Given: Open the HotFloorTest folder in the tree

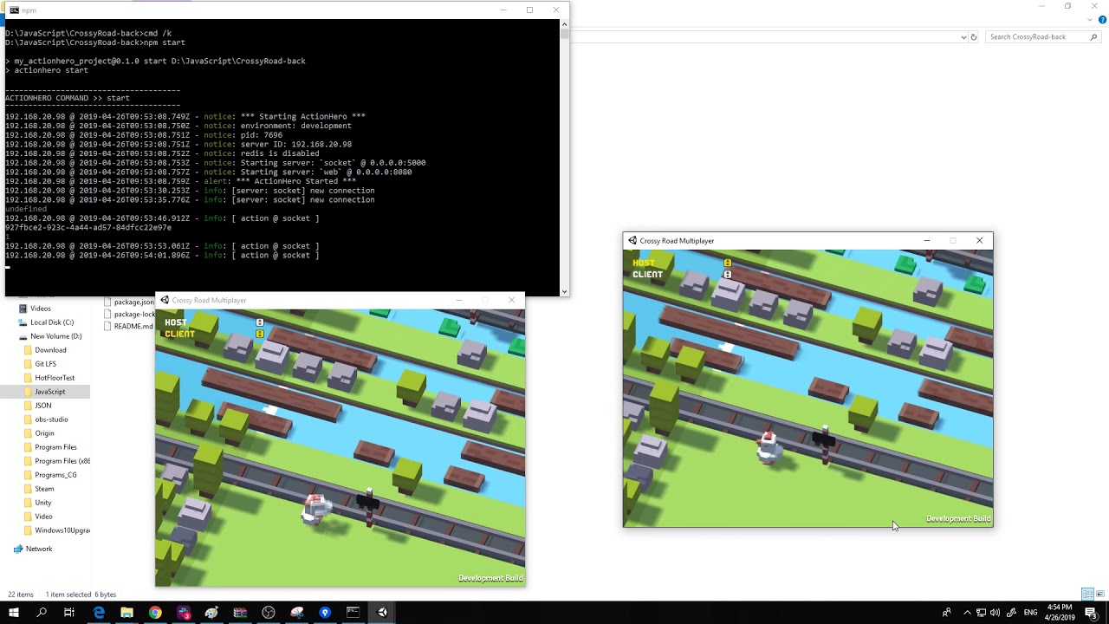Looking at the screenshot, I should click(55, 378).
